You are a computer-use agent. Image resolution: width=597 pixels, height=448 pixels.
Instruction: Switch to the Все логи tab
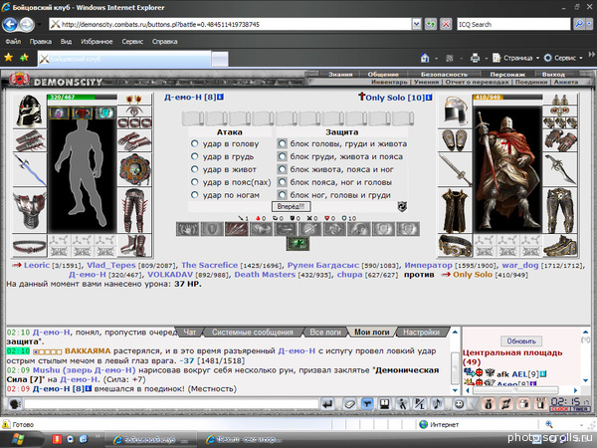point(325,333)
